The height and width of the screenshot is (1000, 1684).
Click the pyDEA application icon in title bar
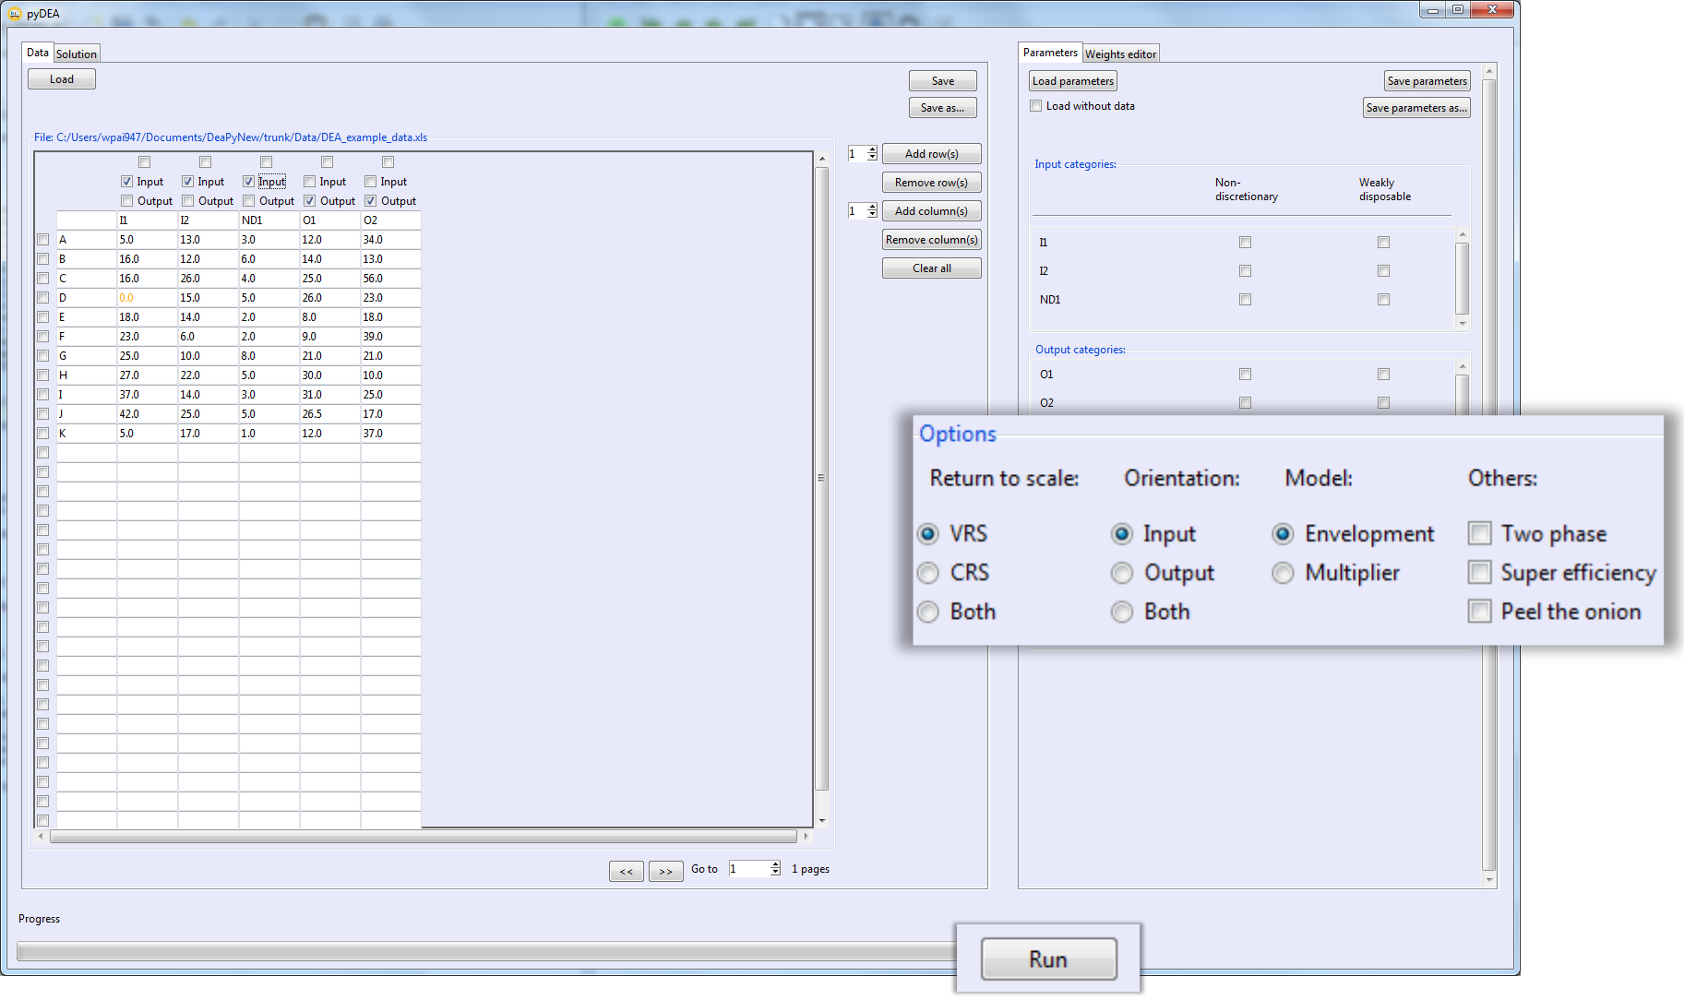click(x=14, y=13)
